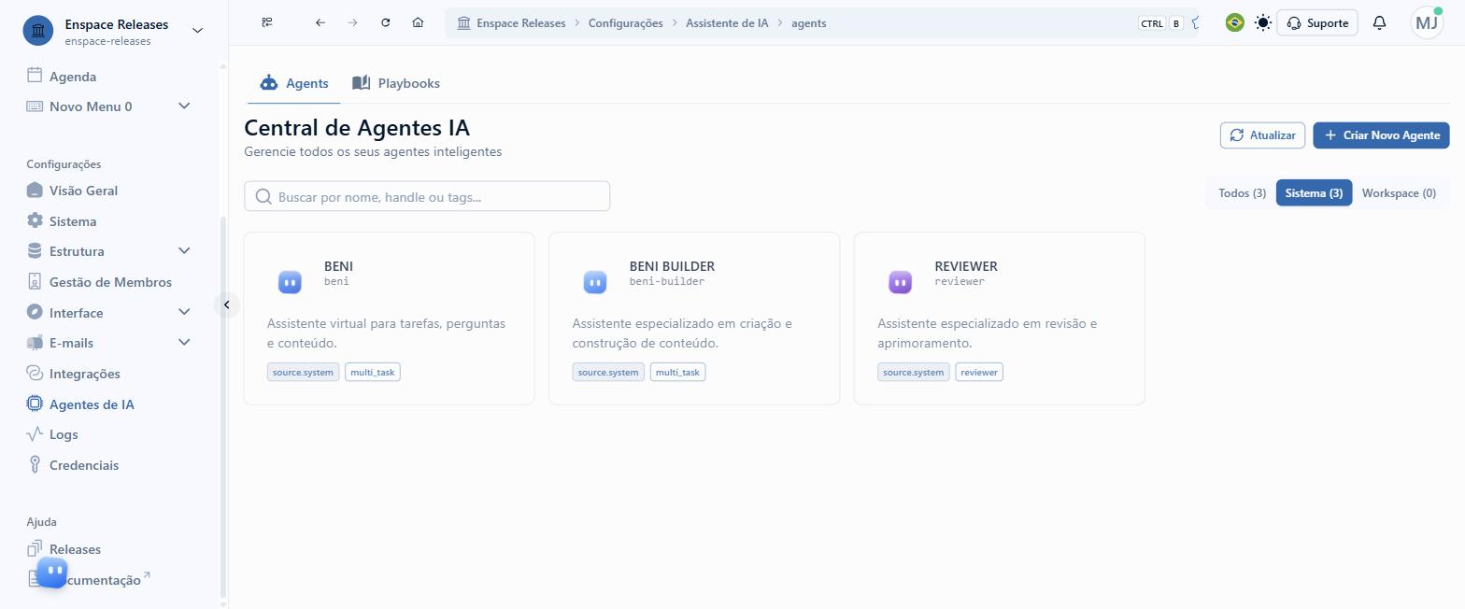Expand the E-mails submenu chevron
Screen dimensions: 1465x609
[x=184, y=342]
